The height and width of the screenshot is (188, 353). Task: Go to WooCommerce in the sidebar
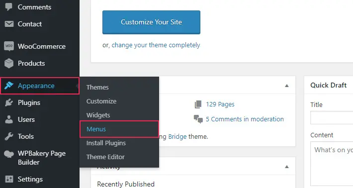(42, 46)
